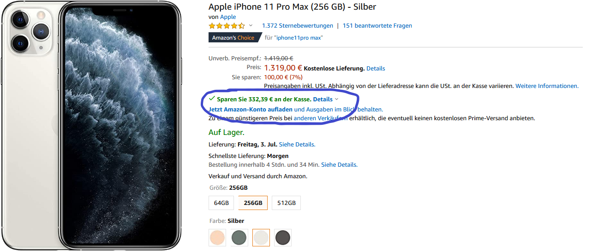Click the iPhone 11 Pro Max product image
Image resolution: width=592 pixels, height=251 pixels.
(91, 125)
